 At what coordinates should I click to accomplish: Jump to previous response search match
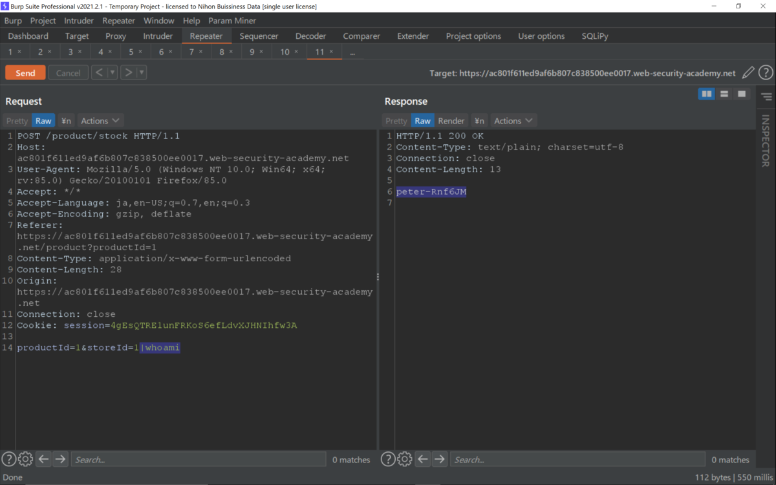(423, 459)
